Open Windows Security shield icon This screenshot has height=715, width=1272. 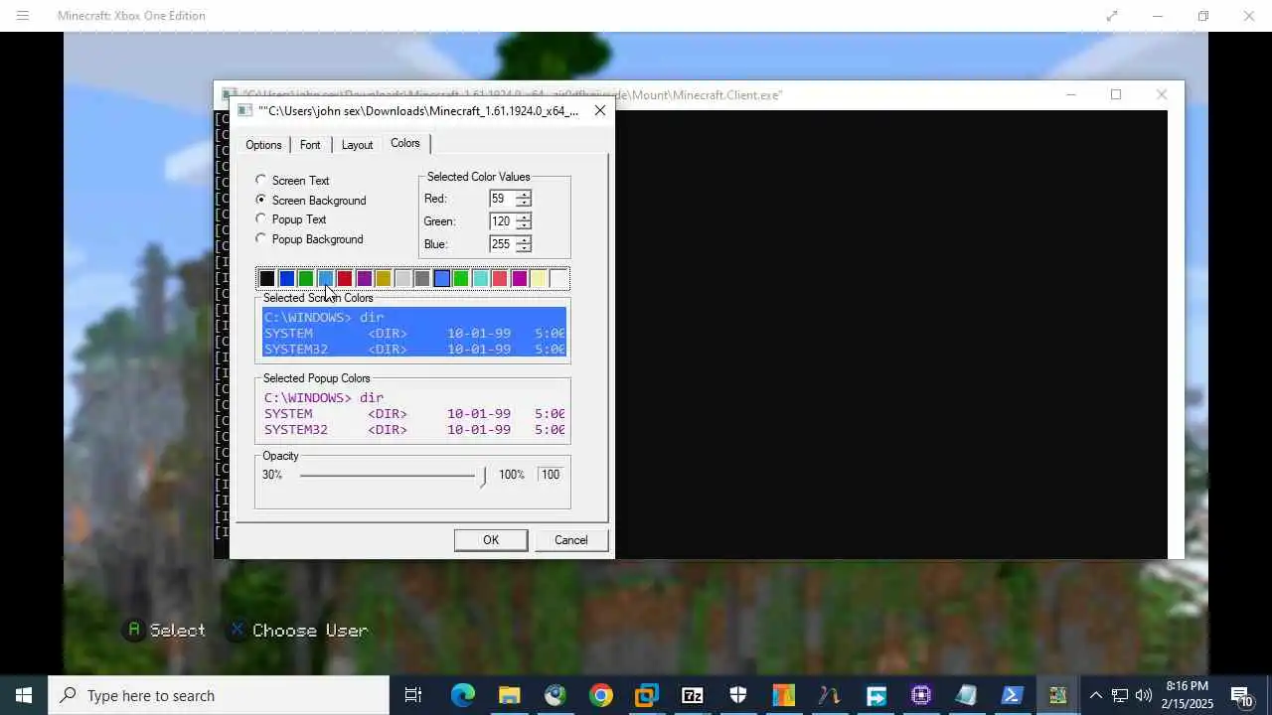[x=737, y=695]
